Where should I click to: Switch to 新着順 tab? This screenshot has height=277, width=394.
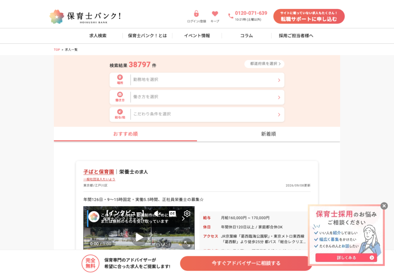click(268, 134)
